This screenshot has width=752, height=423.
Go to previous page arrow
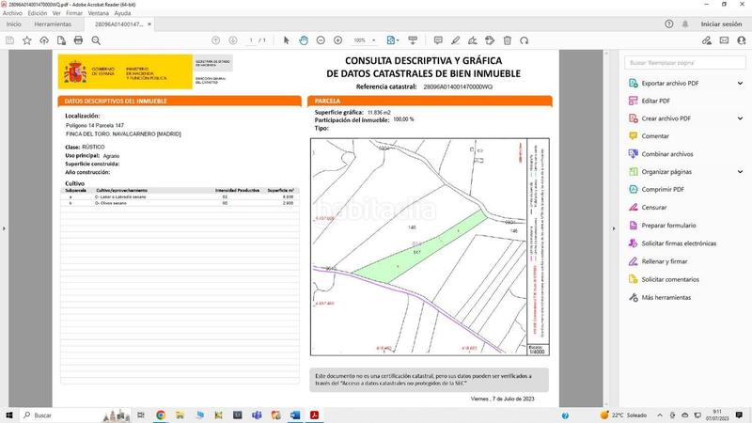(216, 40)
